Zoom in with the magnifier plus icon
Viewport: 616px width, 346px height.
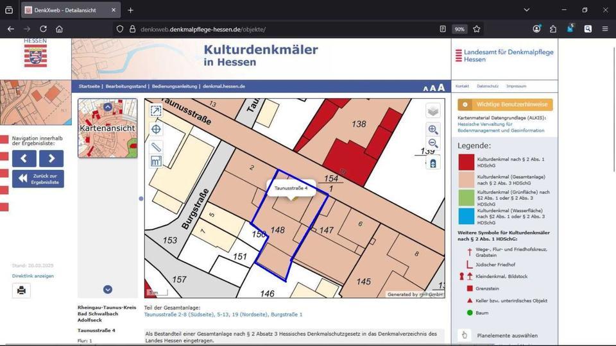(x=433, y=129)
